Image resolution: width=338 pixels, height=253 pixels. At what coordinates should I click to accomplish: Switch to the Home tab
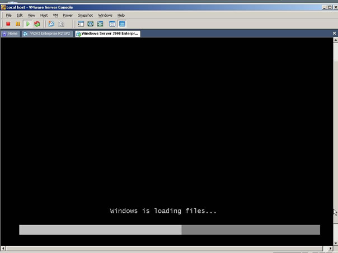[10, 34]
